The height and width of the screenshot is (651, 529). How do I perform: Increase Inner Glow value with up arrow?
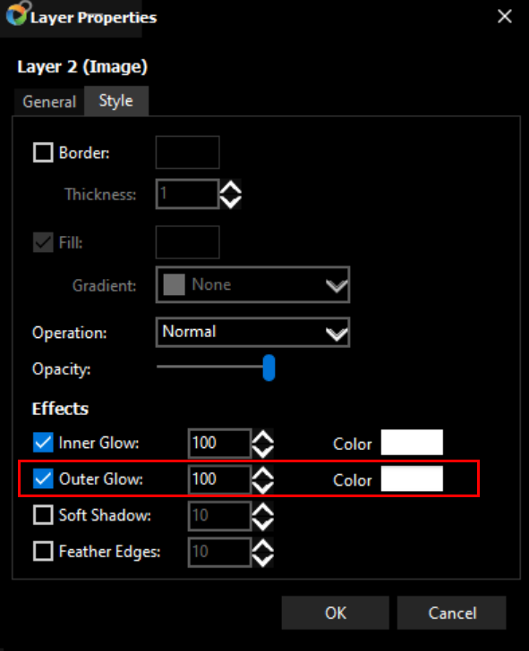[262, 436]
